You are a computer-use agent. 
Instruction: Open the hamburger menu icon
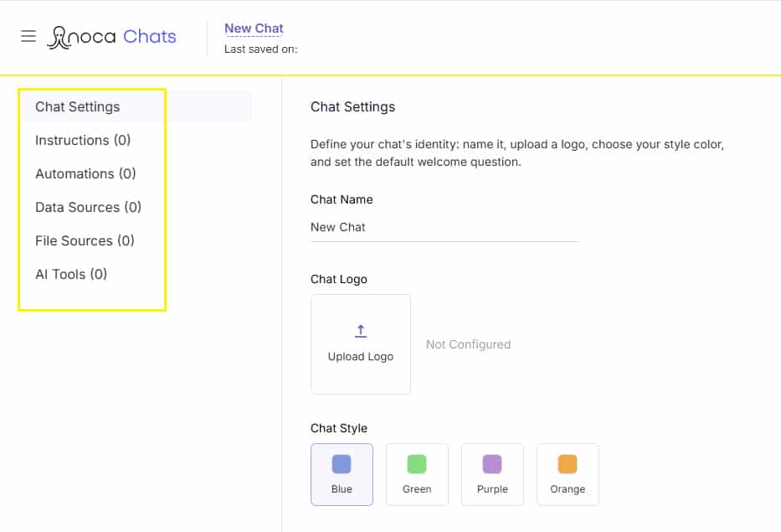[x=28, y=36]
